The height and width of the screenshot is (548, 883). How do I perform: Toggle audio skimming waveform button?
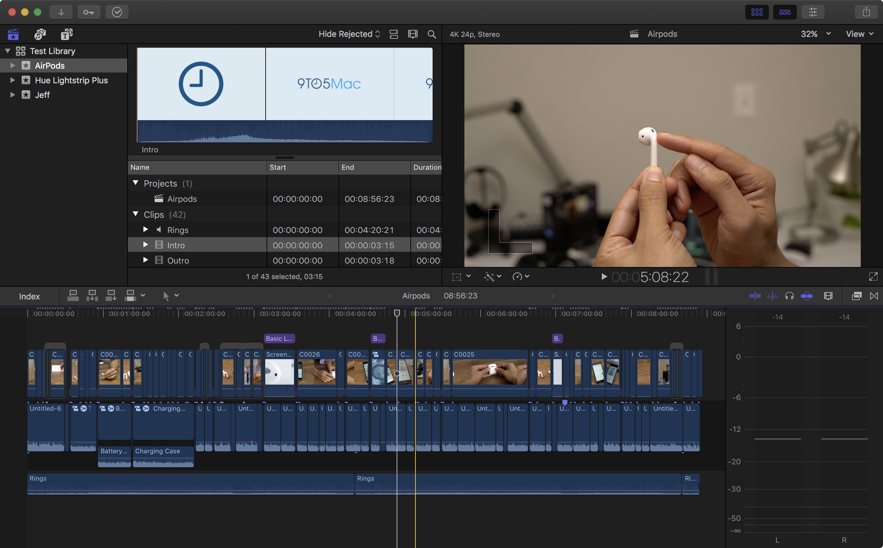(772, 296)
